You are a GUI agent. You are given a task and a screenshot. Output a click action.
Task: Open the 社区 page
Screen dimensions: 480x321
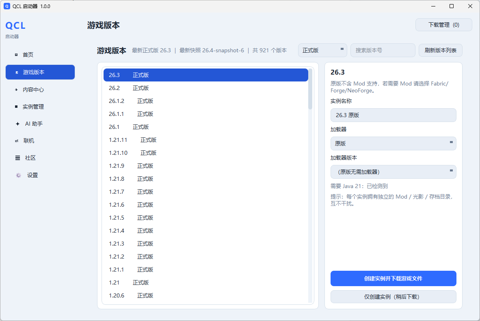(x=40, y=158)
